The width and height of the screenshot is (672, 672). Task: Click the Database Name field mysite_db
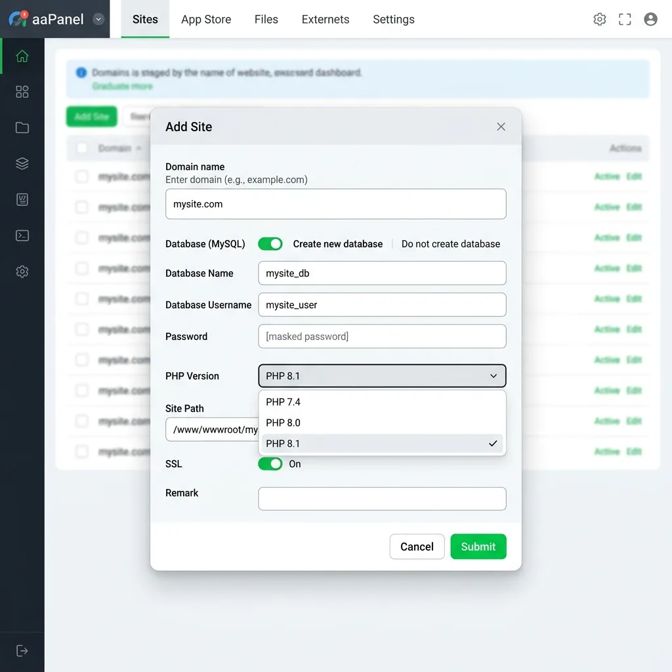click(382, 273)
